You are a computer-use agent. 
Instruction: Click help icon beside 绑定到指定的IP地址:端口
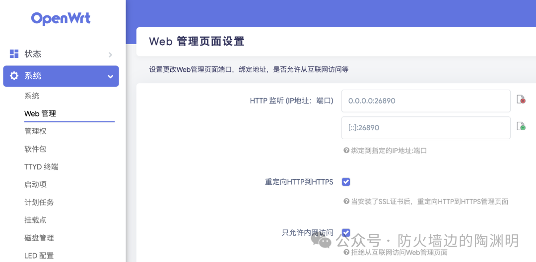click(x=346, y=151)
